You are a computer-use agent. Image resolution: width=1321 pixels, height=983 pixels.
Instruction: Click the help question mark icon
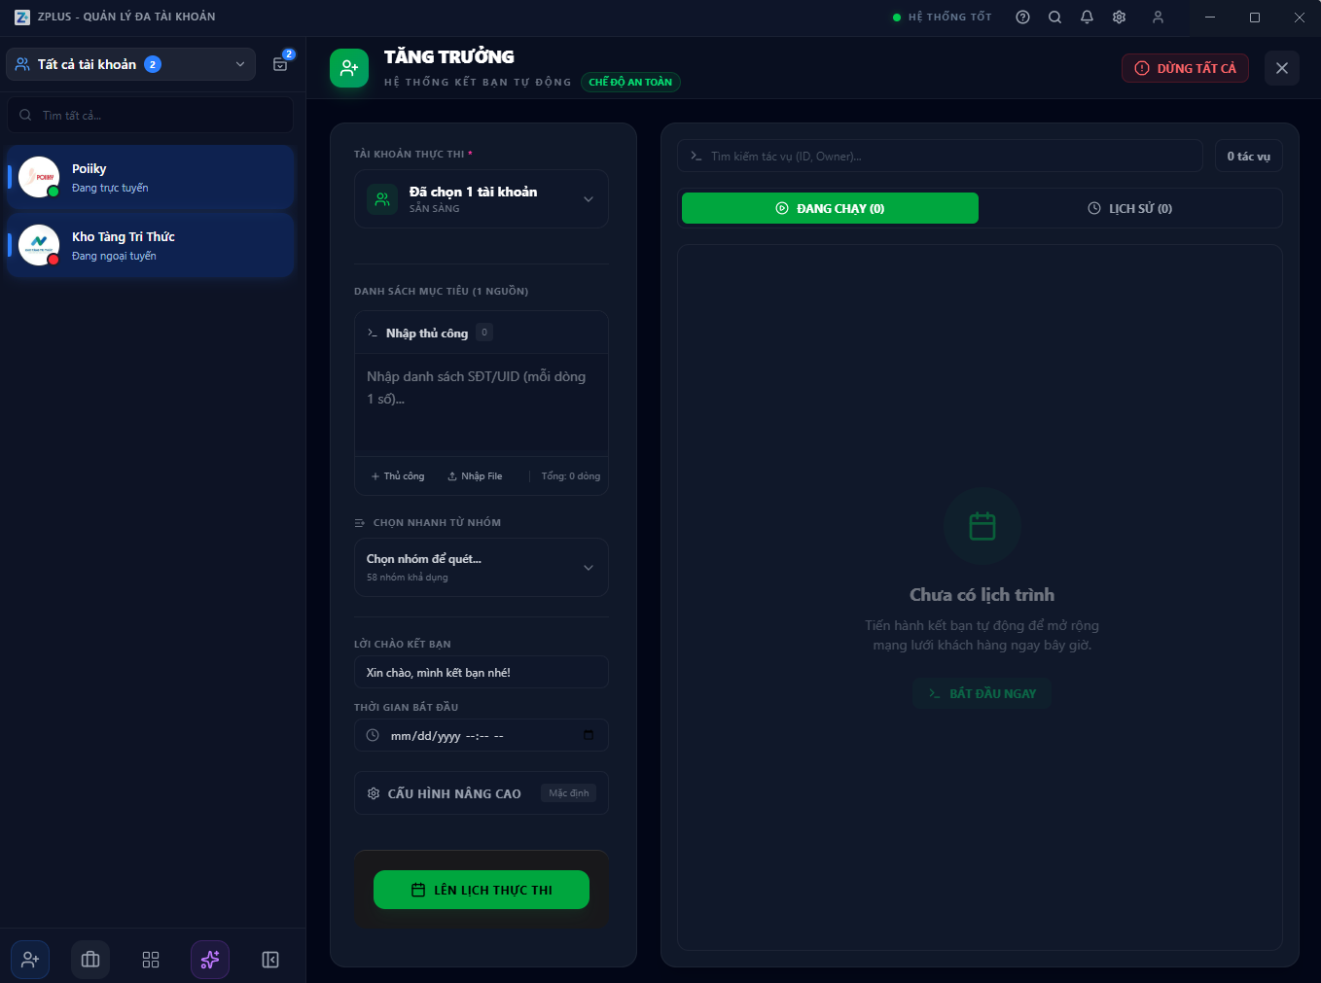click(x=1022, y=18)
